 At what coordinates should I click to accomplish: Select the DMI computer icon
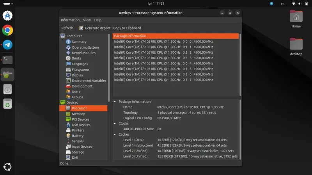point(68,157)
